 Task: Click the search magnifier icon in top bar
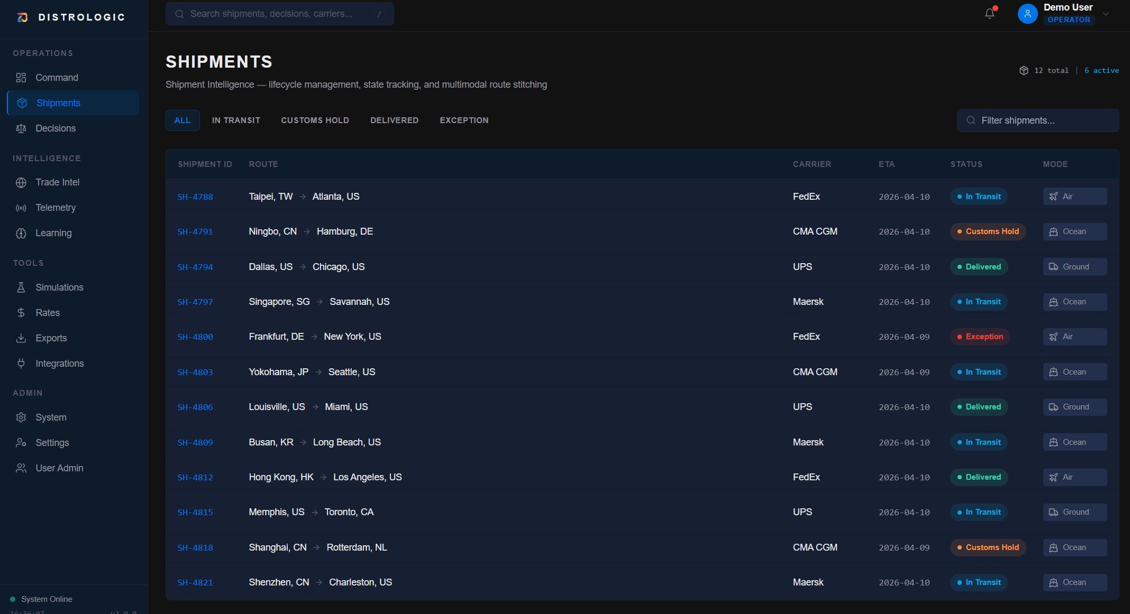click(x=180, y=14)
